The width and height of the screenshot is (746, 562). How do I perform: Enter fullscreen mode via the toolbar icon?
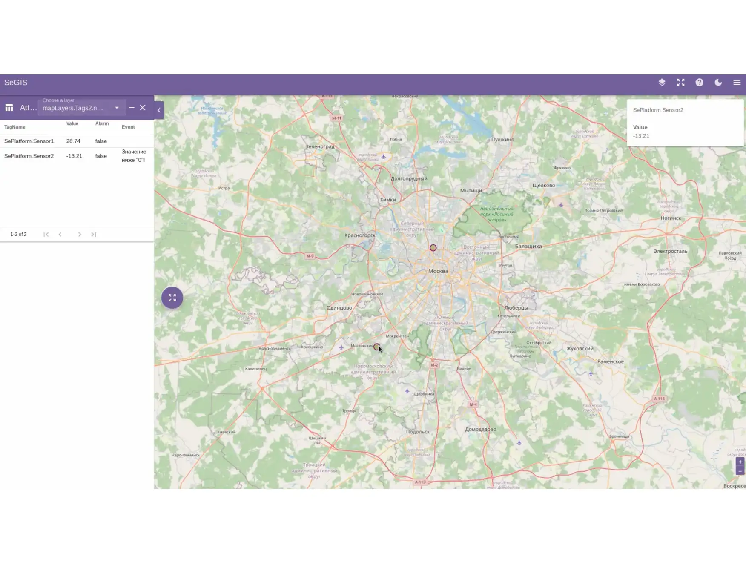[x=680, y=82]
